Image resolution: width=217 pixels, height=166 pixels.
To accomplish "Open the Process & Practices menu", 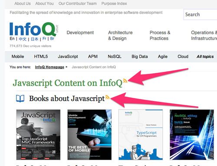I will [160, 36].
